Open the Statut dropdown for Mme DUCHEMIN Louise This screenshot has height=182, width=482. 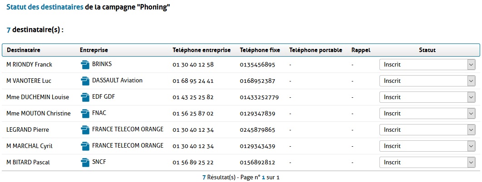427,97
